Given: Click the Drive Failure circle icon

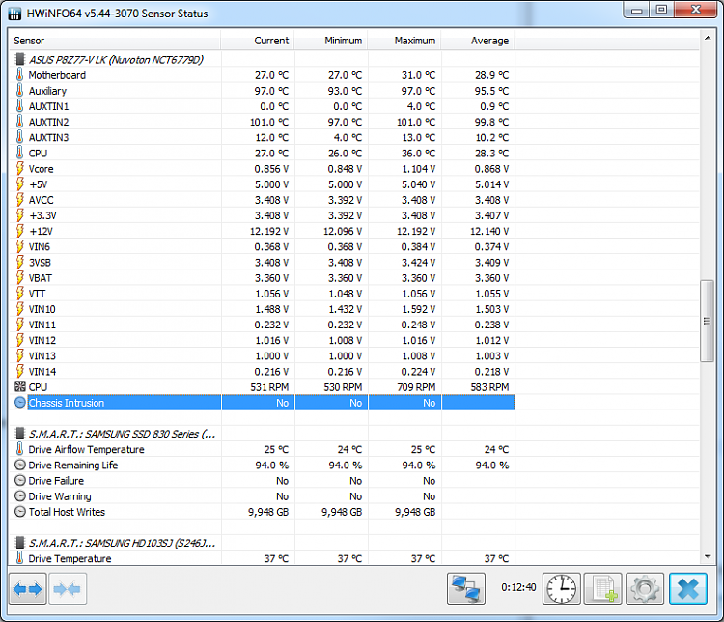Looking at the screenshot, I should click(x=20, y=481).
